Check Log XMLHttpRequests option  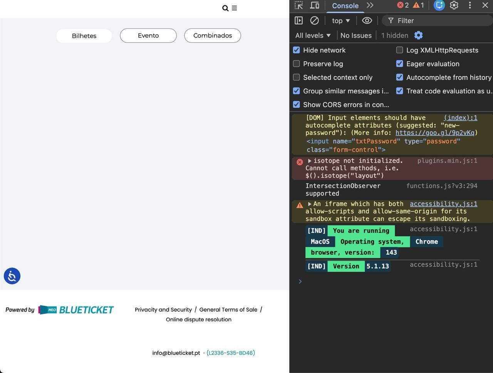coord(399,50)
